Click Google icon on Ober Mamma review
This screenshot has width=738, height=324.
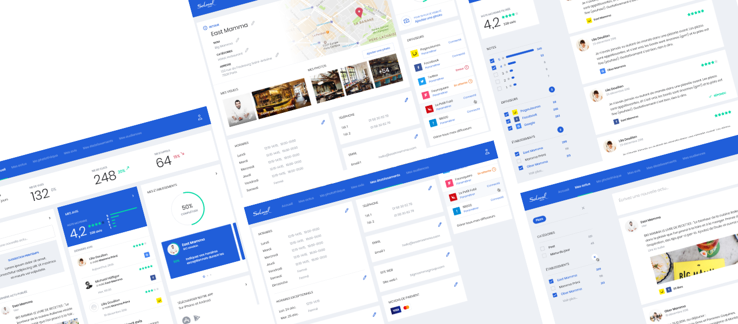[602, 71]
